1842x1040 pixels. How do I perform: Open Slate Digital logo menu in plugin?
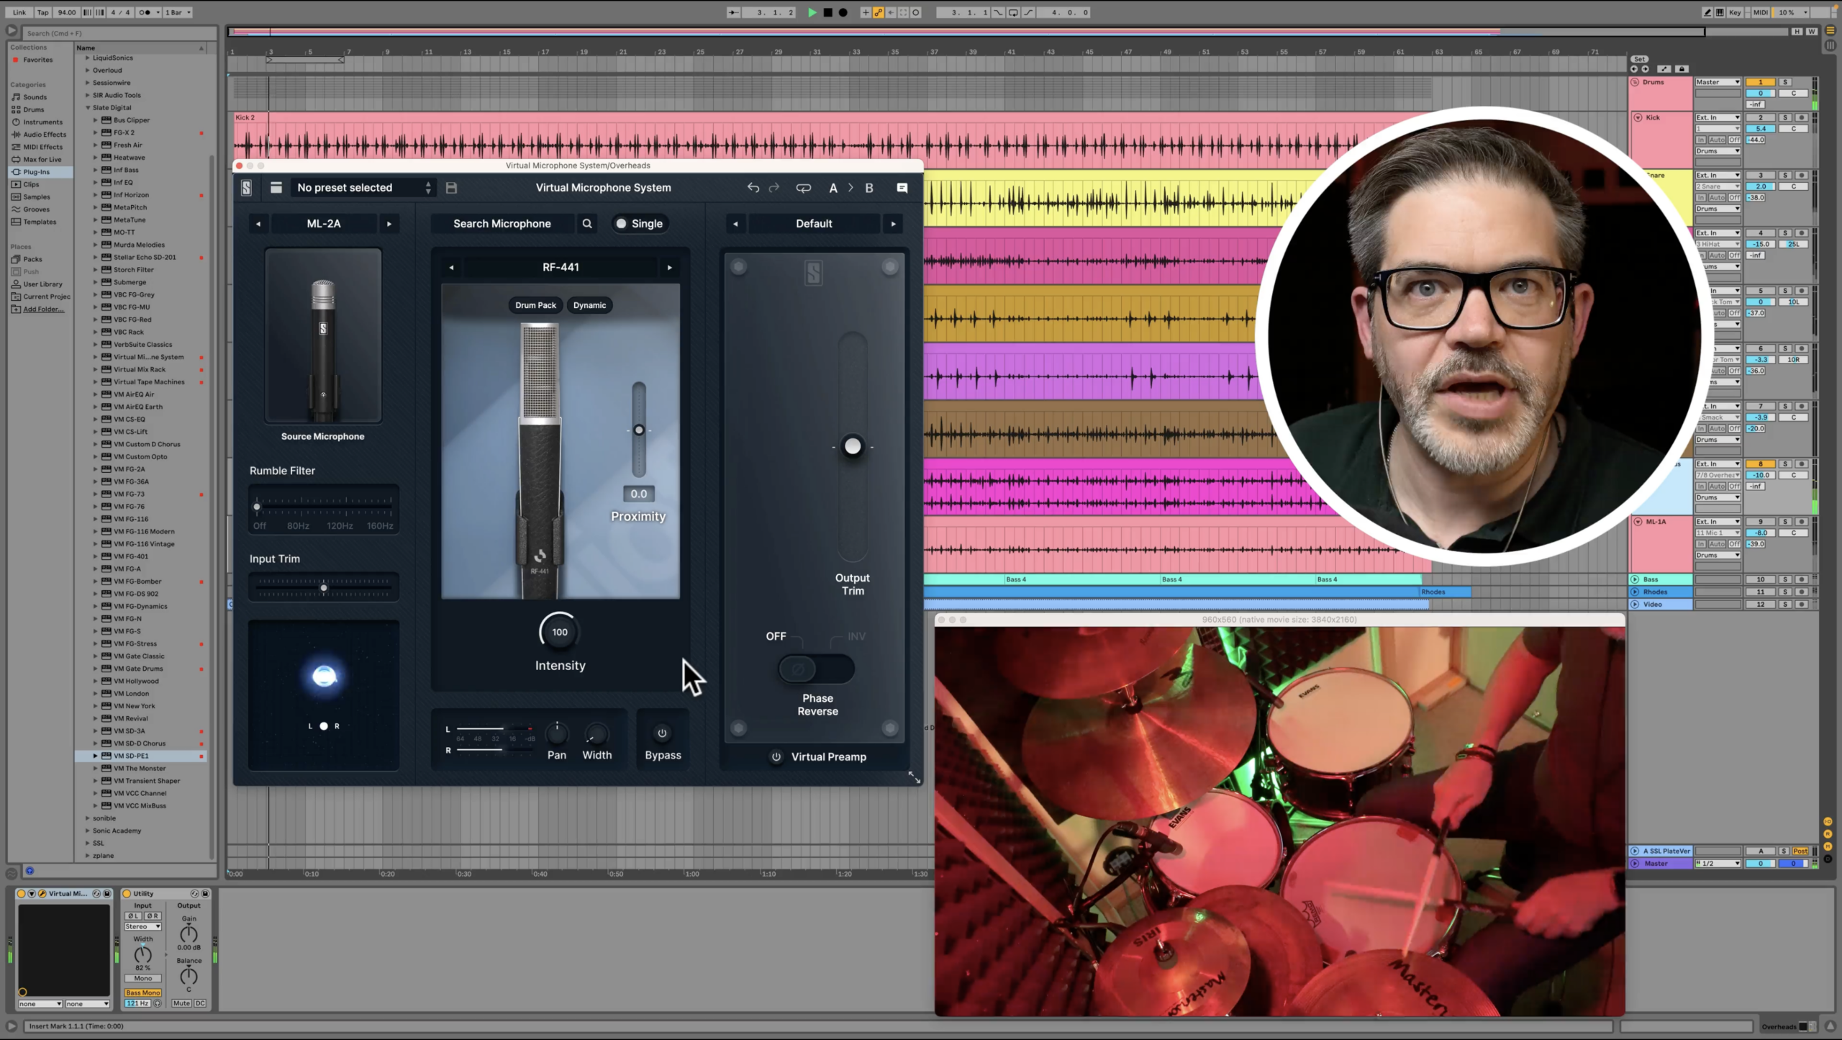pos(246,188)
